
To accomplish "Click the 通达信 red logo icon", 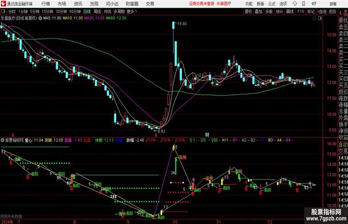I will tap(3, 4).
